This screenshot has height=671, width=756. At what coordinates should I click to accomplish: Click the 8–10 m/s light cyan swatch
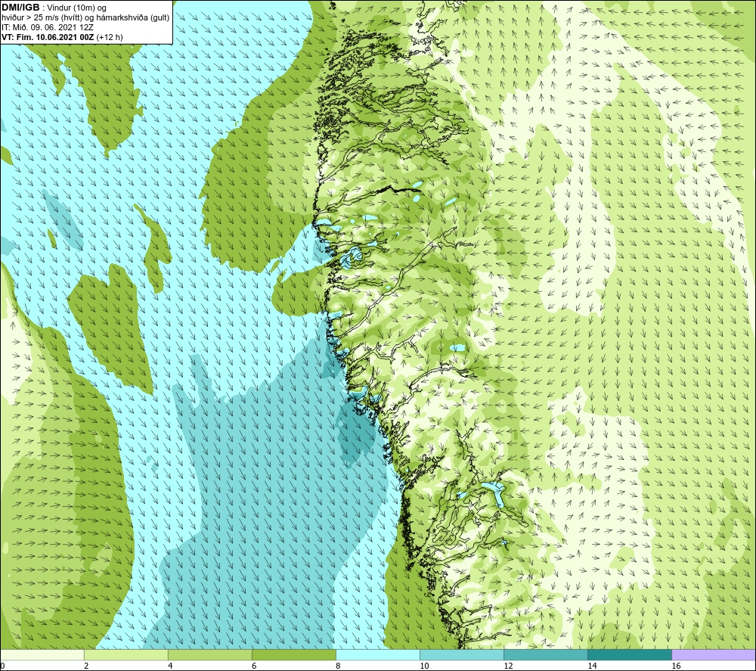click(378, 654)
